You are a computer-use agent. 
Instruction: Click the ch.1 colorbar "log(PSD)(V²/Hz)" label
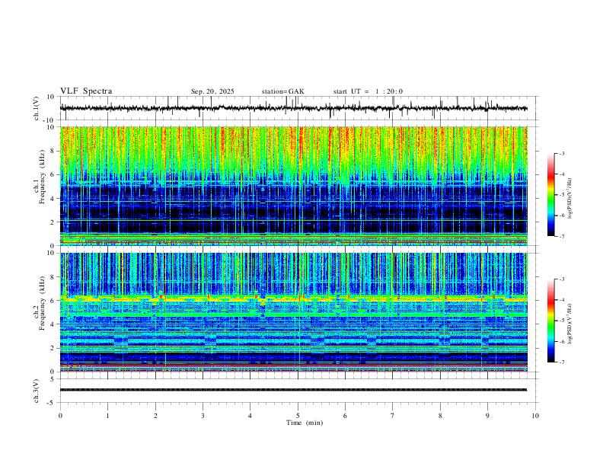(x=570, y=199)
